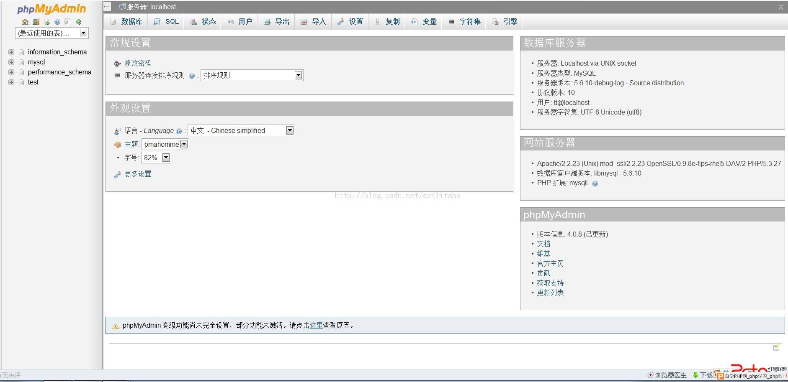Click the information_schema database cylinder icon
The height and width of the screenshot is (382, 788).
pos(21,52)
